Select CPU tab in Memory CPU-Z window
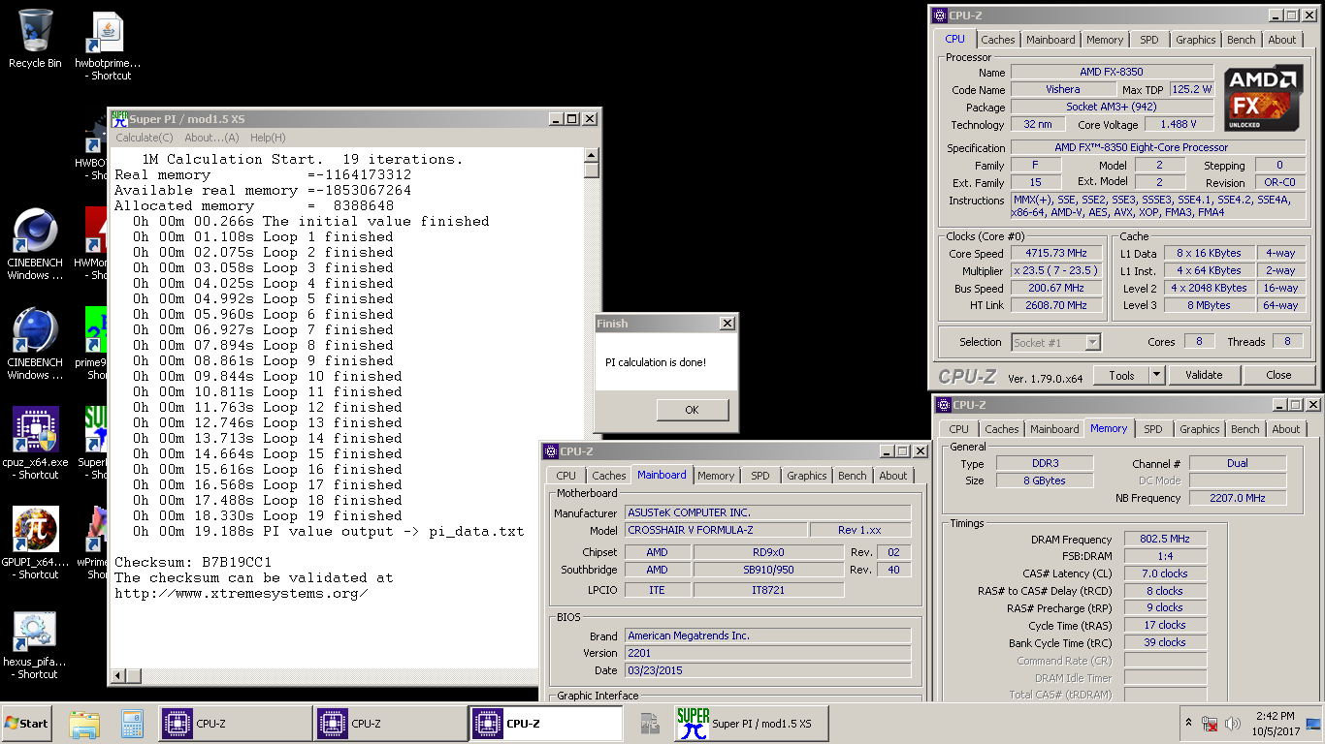 959,429
